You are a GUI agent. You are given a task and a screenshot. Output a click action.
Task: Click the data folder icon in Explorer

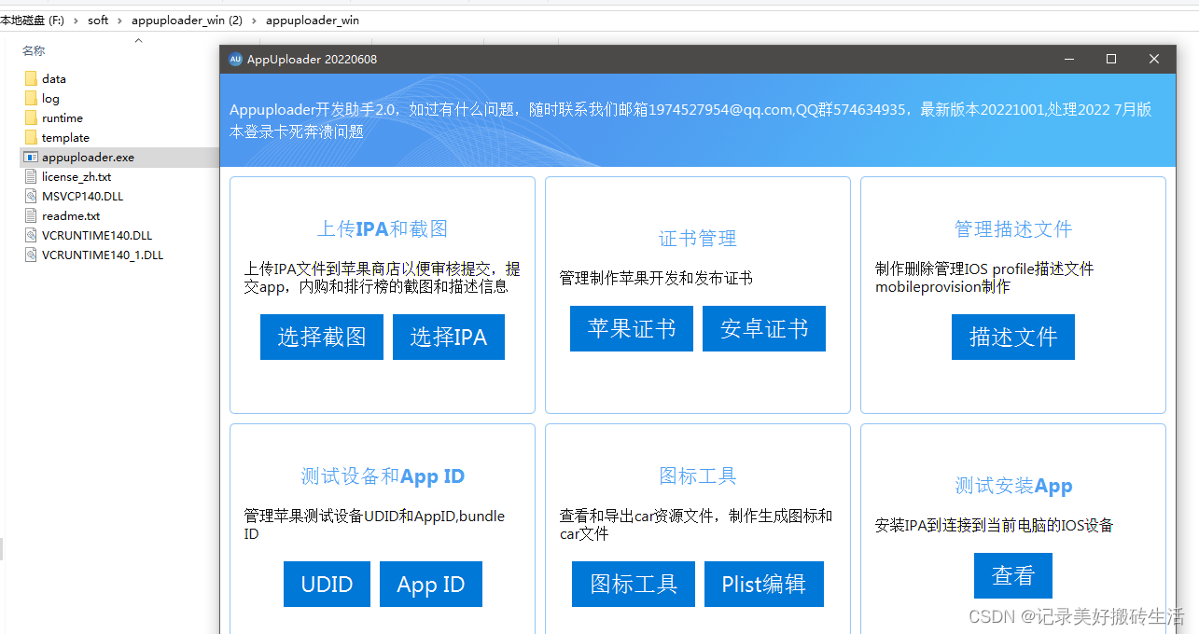tap(31, 79)
